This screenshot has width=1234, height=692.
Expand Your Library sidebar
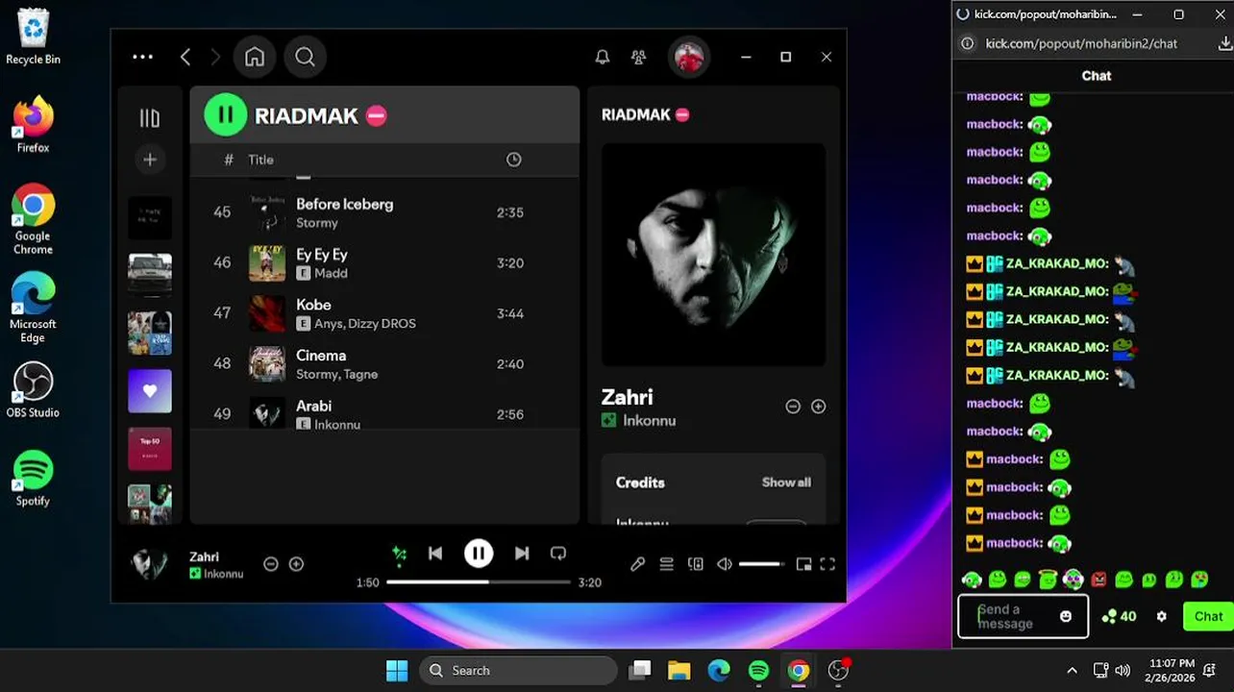pos(150,118)
